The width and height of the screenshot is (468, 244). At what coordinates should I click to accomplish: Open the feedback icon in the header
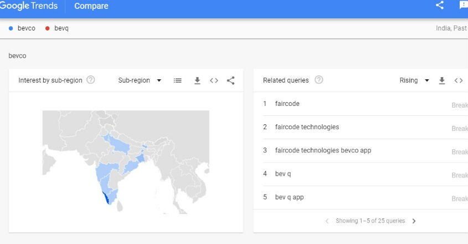point(464,5)
